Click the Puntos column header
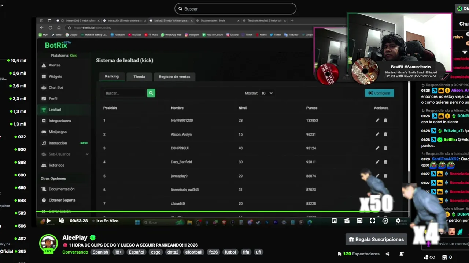 pos(312,108)
